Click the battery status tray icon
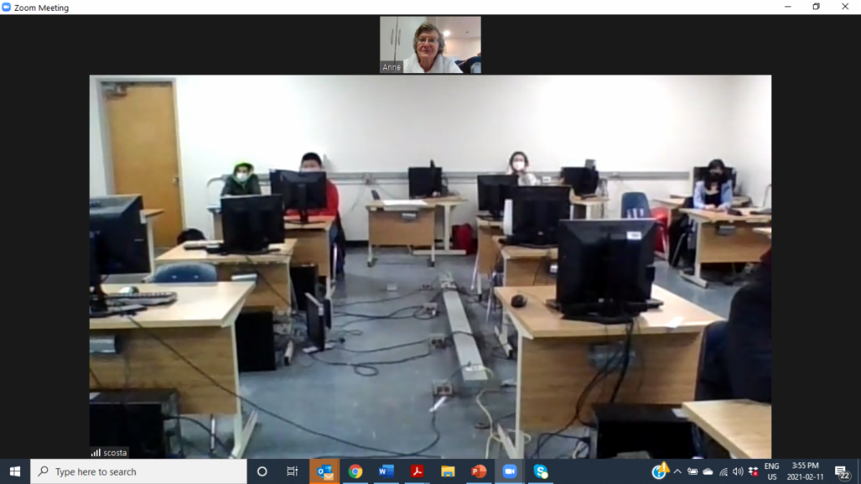The height and width of the screenshot is (484, 861). click(692, 471)
